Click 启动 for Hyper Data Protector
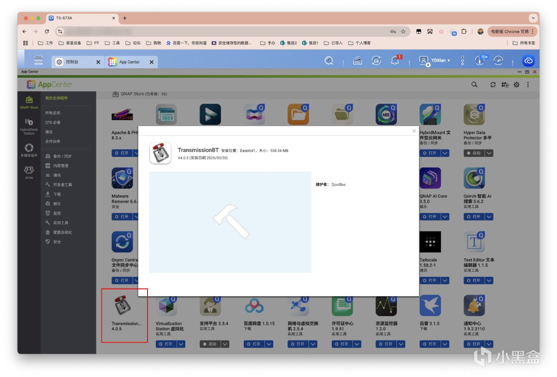 click(x=474, y=153)
